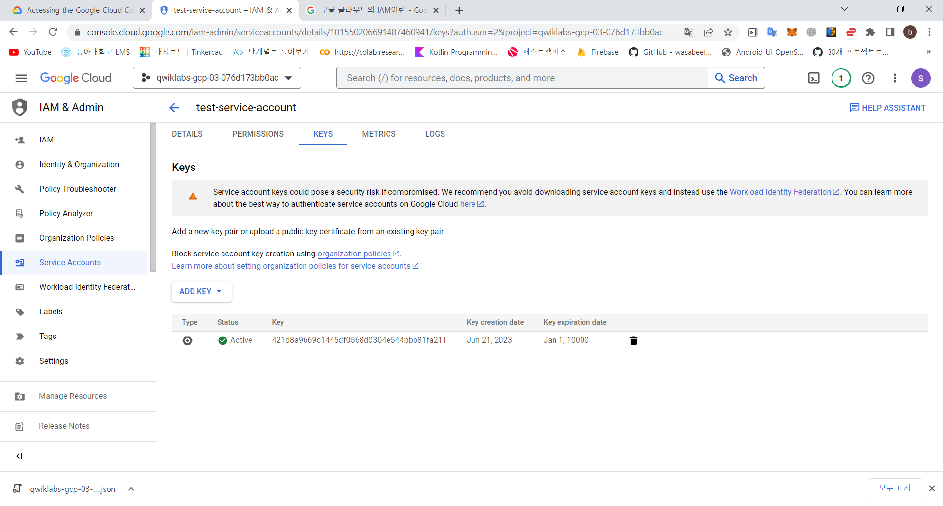Open the console settings three-dot menu
943x506 pixels.
[895, 78]
